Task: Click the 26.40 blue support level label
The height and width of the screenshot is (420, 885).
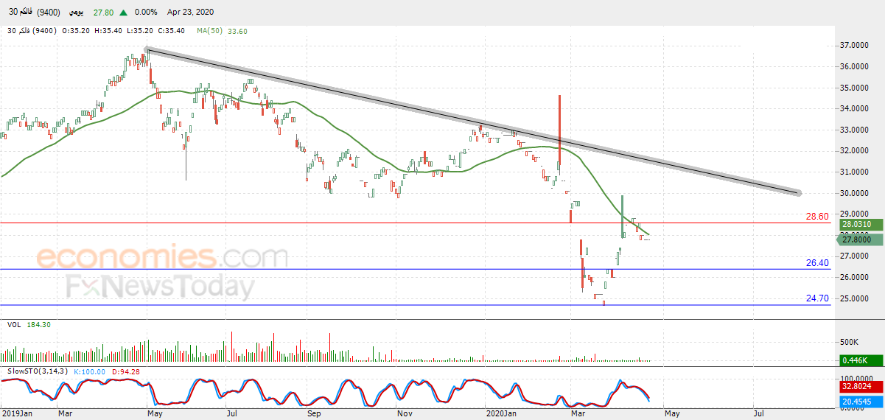Action: 818,263
